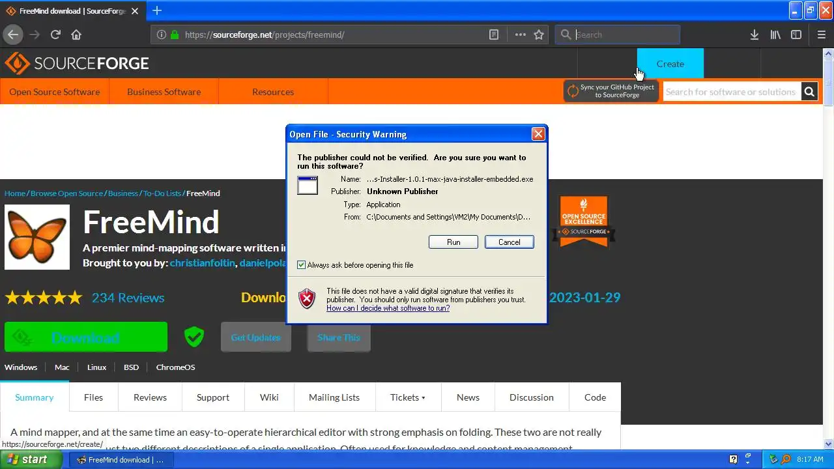The image size is (834, 469).
Task: Expand the Tickets dropdown tab
Action: [408, 397]
